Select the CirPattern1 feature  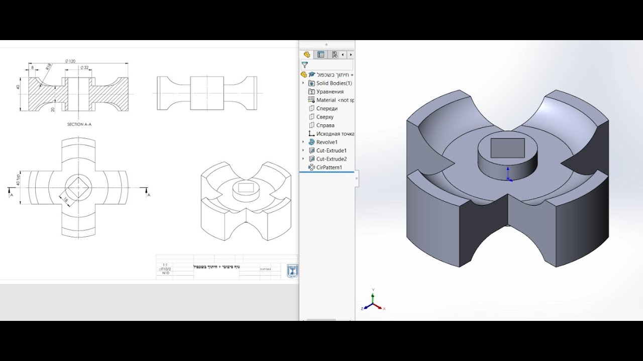pyautogui.click(x=329, y=167)
